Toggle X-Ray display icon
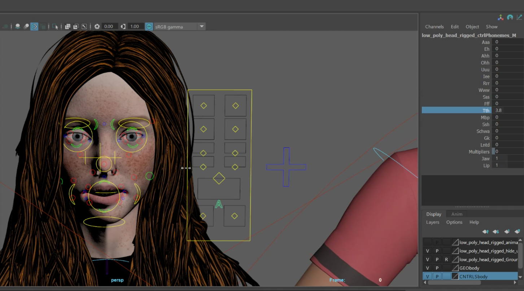The image size is (524, 291). pyautogui.click(x=67, y=26)
